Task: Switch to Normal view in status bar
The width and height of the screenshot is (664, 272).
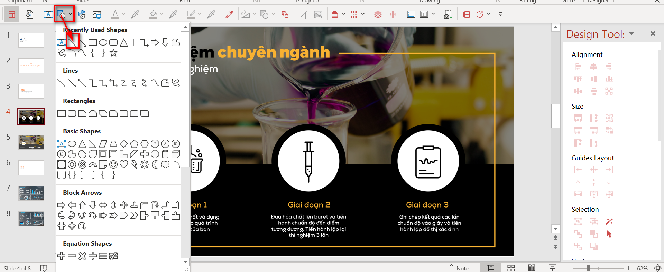Action: (x=490, y=268)
